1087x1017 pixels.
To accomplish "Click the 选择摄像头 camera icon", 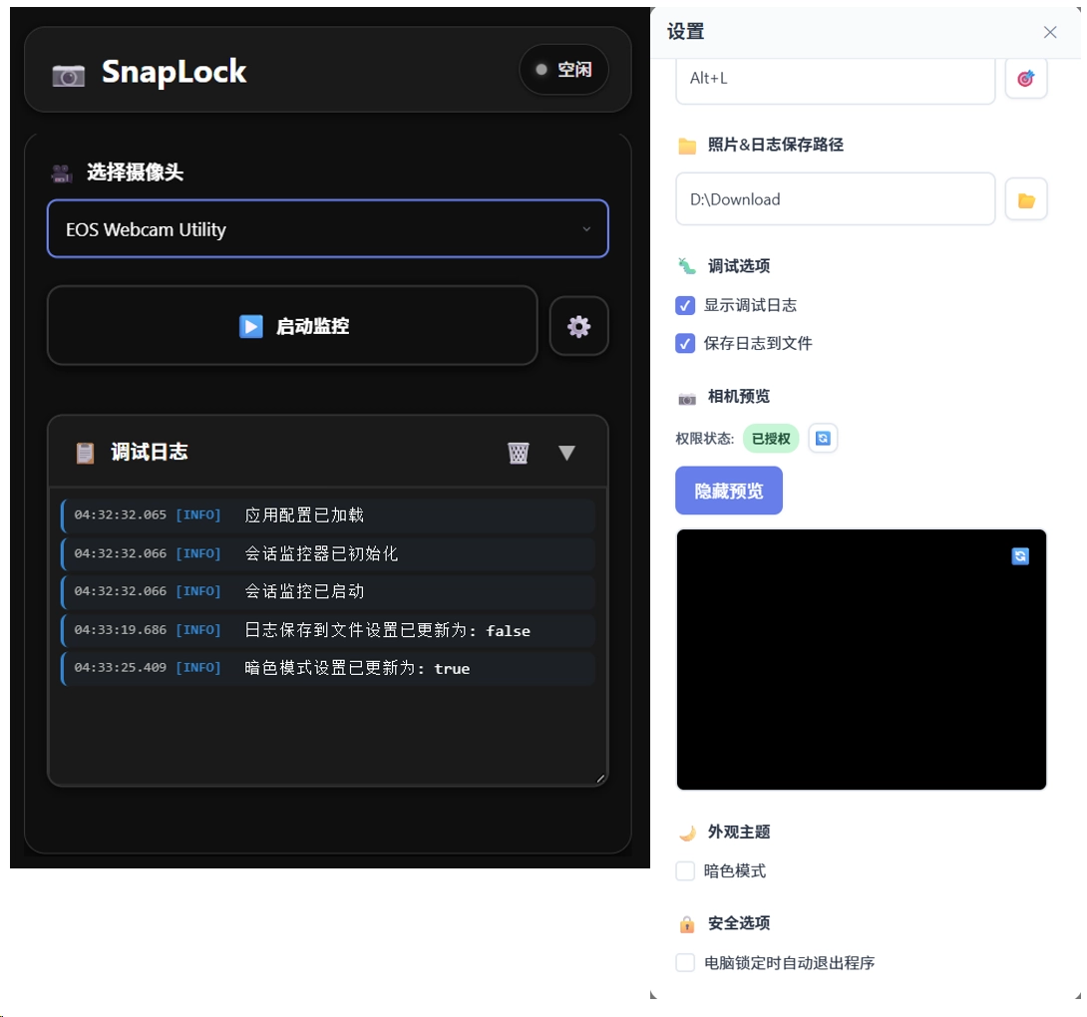I will click(62, 173).
